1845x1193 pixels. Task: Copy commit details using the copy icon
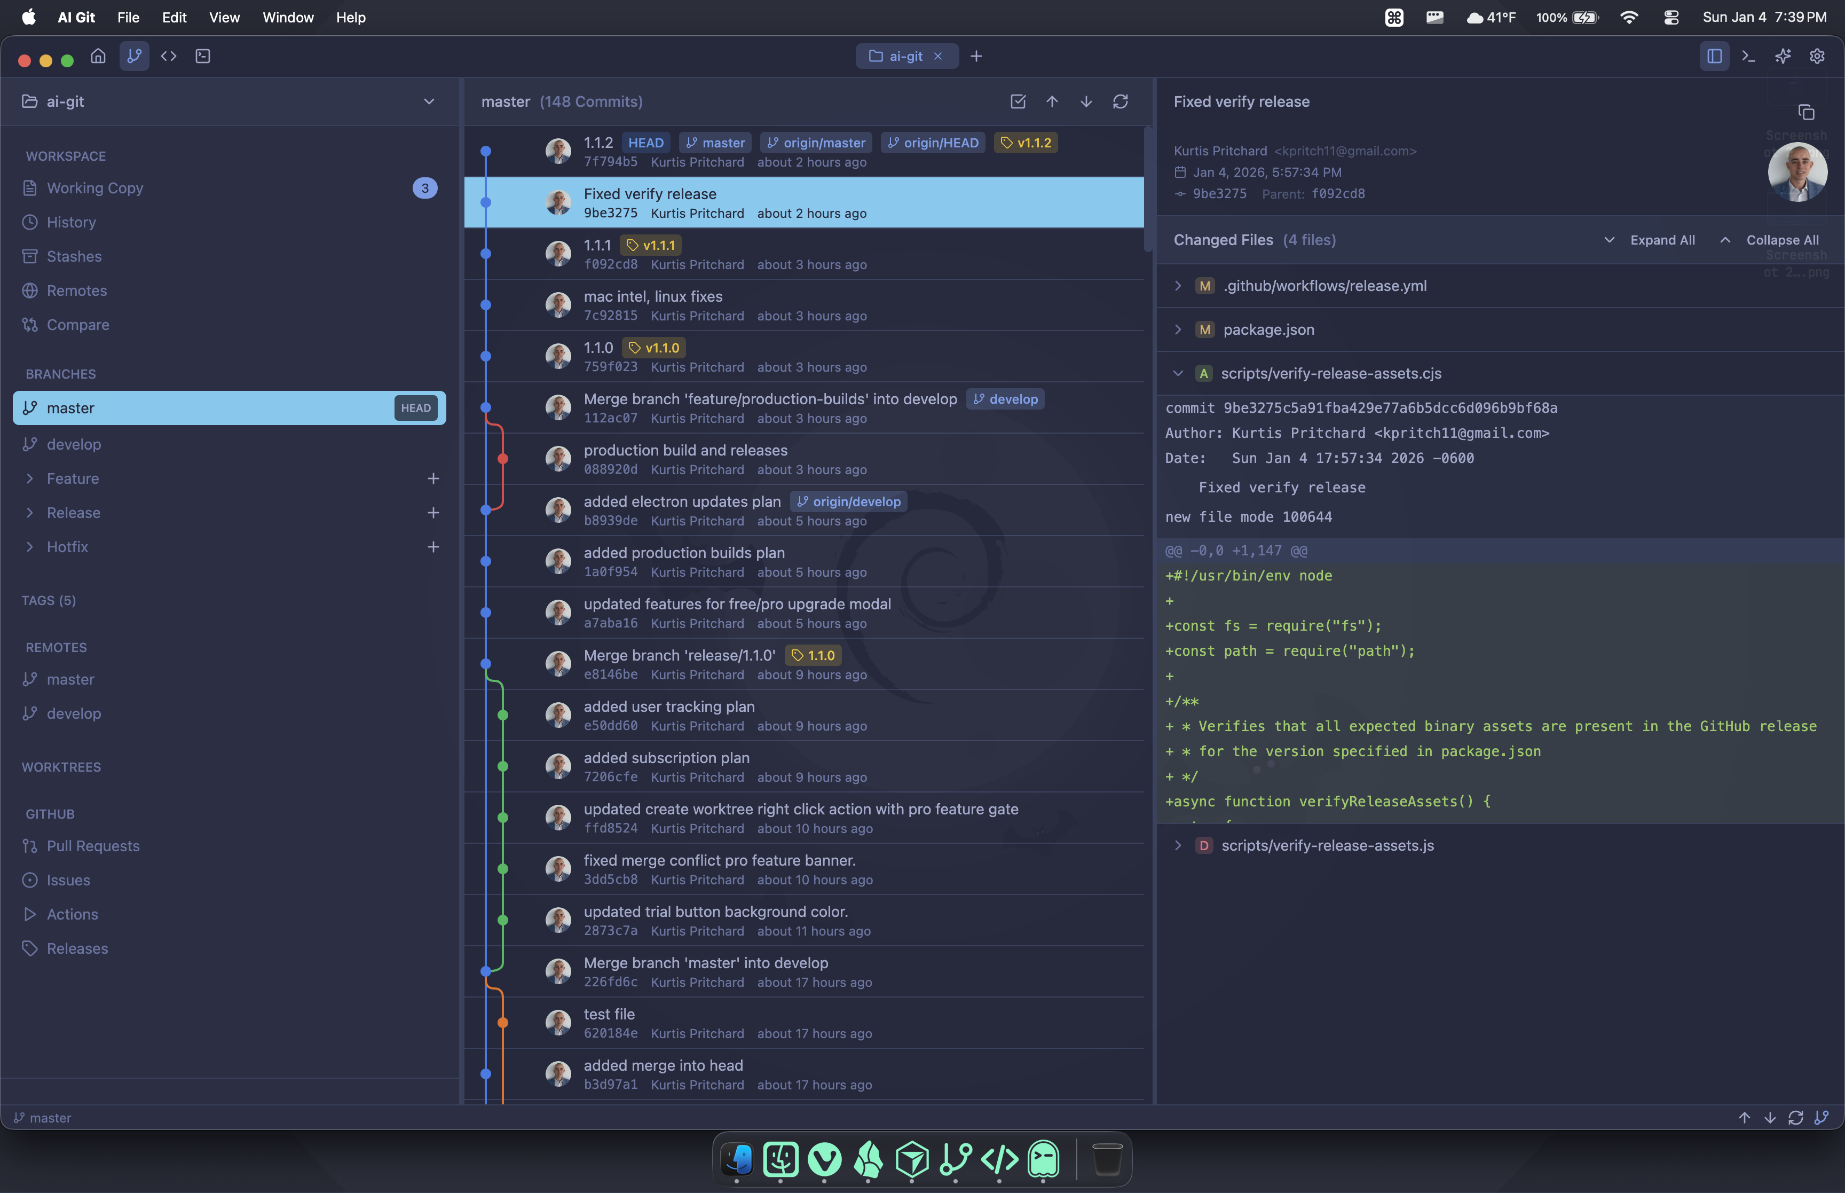point(1807,112)
